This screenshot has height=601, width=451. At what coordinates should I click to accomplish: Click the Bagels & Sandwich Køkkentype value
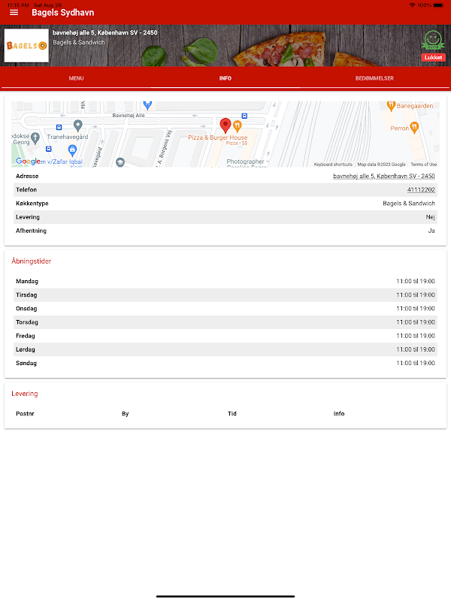(x=409, y=203)
